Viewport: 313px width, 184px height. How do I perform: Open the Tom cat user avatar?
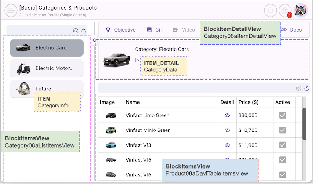click(301, 11)
